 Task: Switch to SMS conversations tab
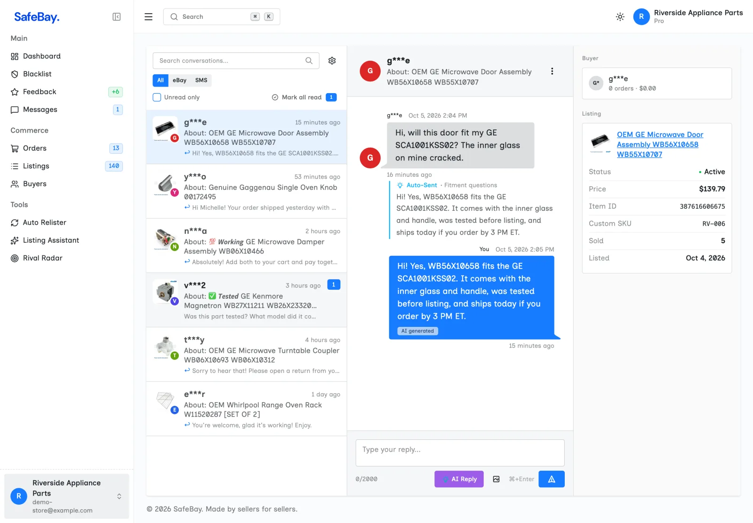201,80
